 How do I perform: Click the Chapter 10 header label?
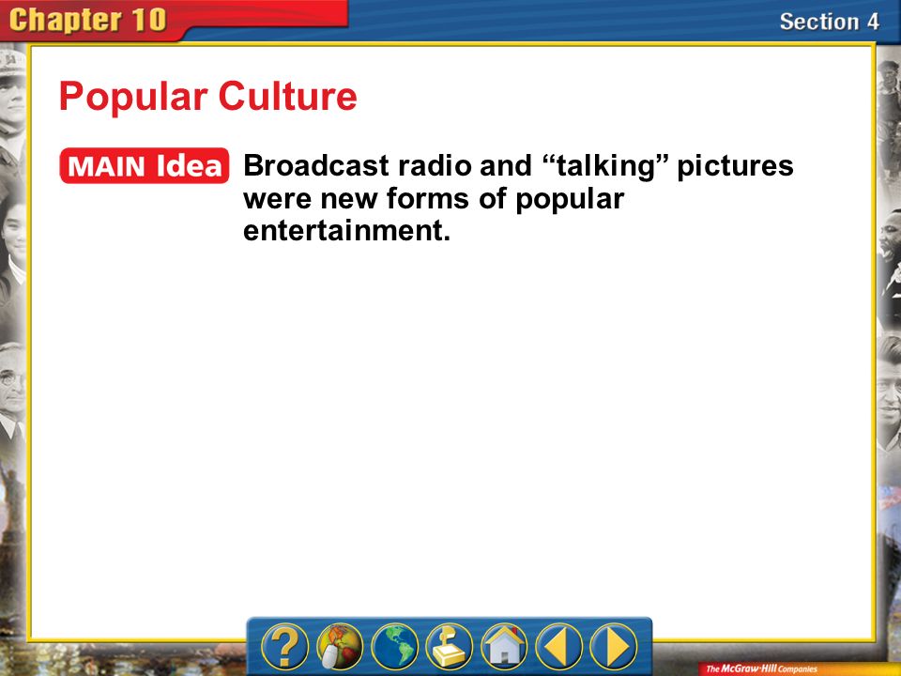click(88, 20)
